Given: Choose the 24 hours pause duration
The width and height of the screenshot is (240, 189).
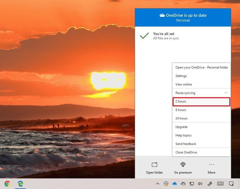Looking at the screenshot, I should [x=201, y=118].
